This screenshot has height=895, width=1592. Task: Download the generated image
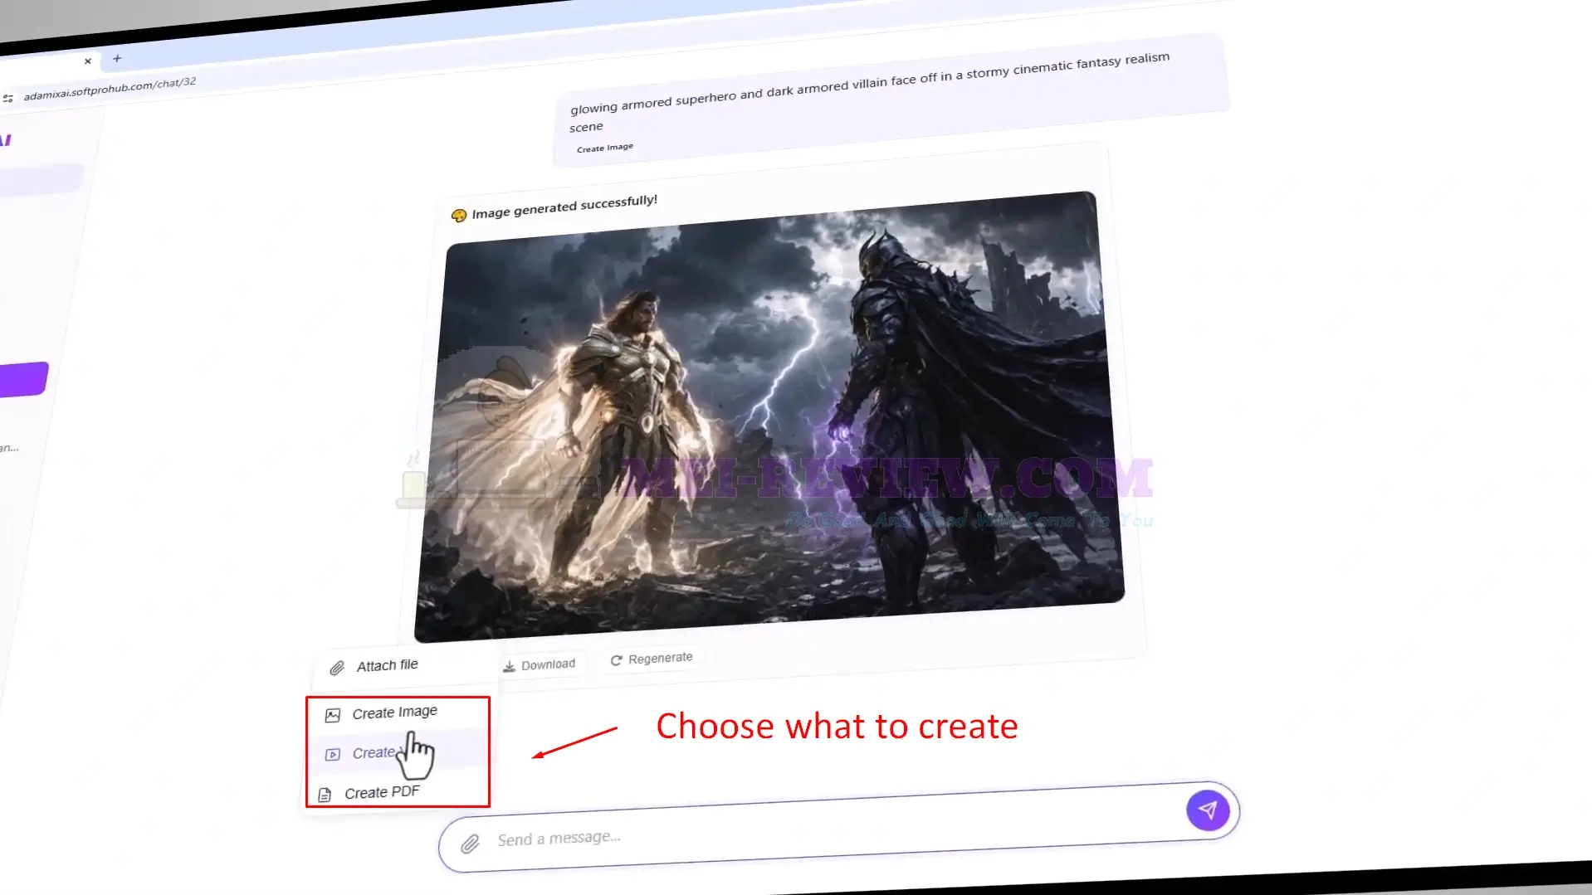[x=540, y=665]
